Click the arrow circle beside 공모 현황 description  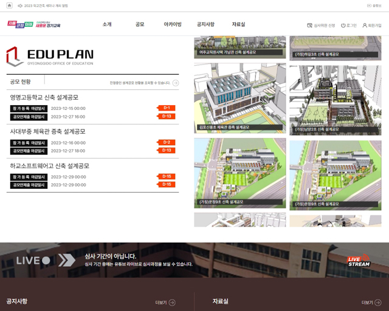click(x=176, y=83)
